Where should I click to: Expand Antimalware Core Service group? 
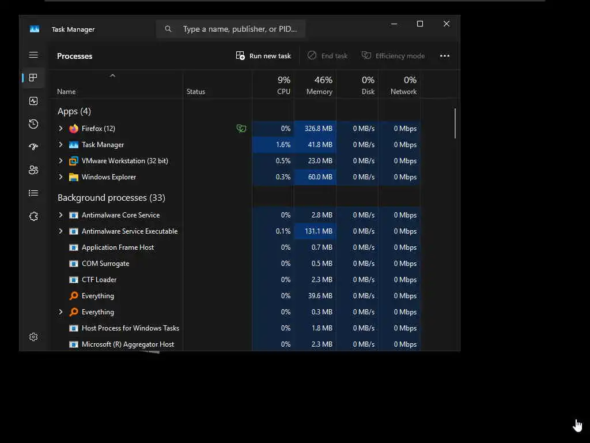click(x=60, y=215)
